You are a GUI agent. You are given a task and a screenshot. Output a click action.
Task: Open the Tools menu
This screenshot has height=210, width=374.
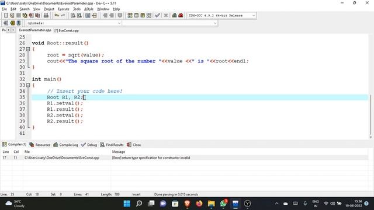[x=77, y=9]
